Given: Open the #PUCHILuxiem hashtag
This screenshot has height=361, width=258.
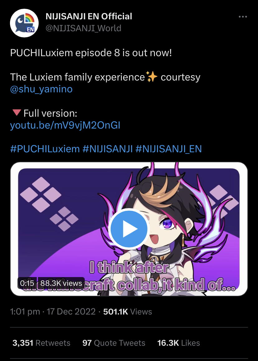Looking at the screenshot, I should (45, 149).
